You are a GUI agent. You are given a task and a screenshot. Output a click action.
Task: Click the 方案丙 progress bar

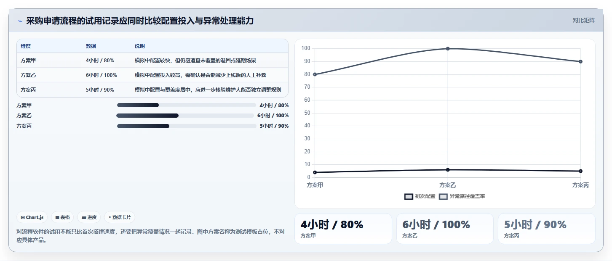(x=187, y=126)
